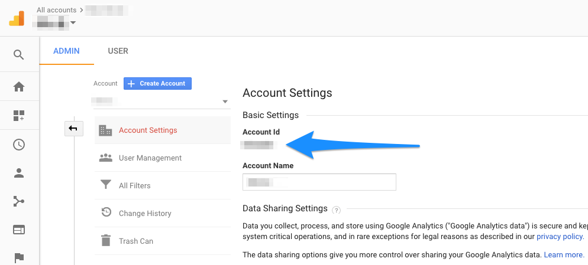The height and width of the screenshot is (265, 588).
Task: Go to Home via house icon
Action: click(19, 87)
